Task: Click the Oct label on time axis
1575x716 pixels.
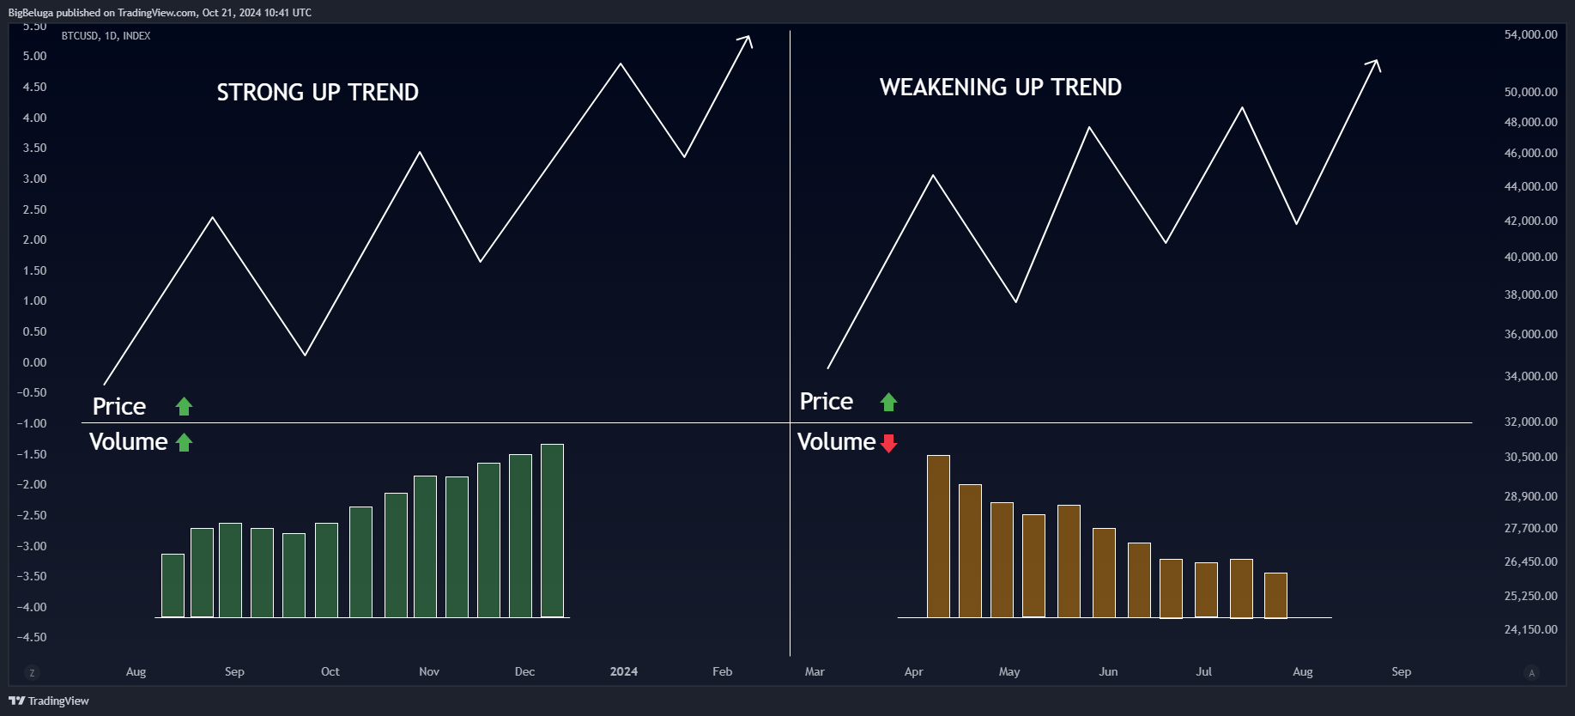Action: pos(330,671)
